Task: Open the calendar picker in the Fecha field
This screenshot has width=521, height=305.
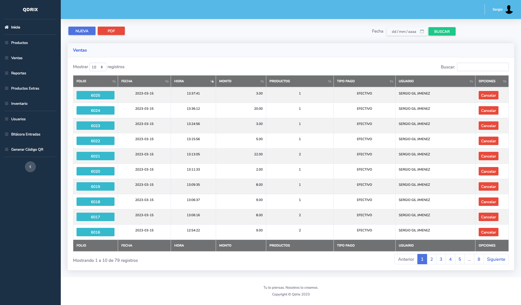Action: pos(422,31)
